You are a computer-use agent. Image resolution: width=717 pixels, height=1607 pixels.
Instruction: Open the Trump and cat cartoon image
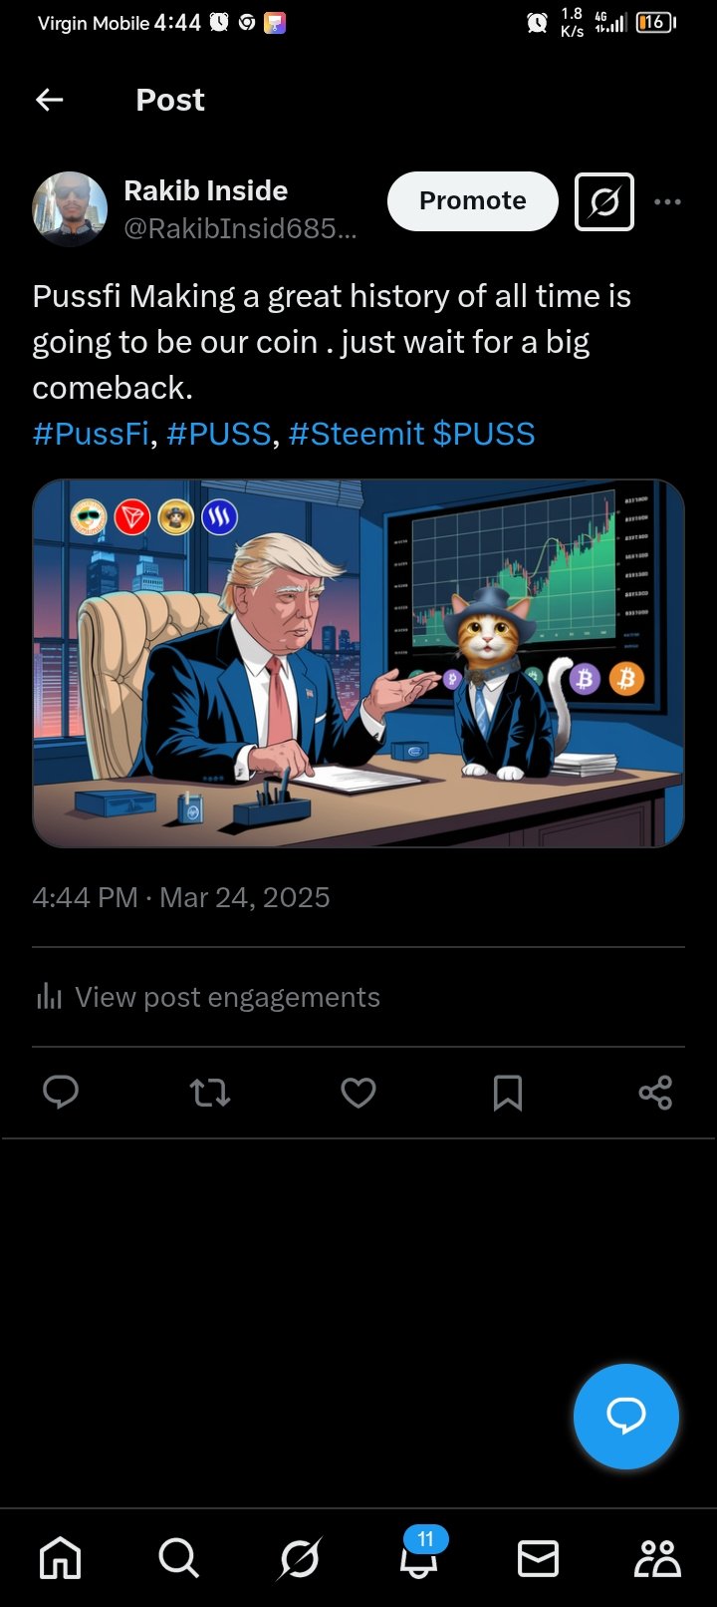(x=358, y=664)
